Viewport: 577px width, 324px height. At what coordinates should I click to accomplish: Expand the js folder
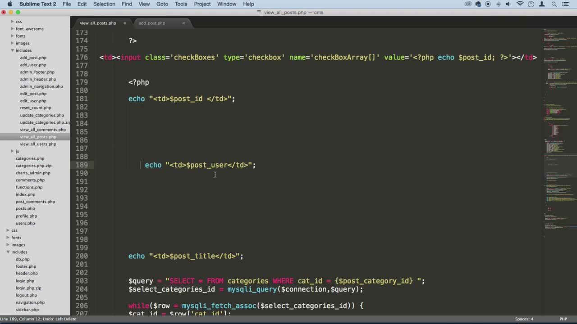click(13, 151)
